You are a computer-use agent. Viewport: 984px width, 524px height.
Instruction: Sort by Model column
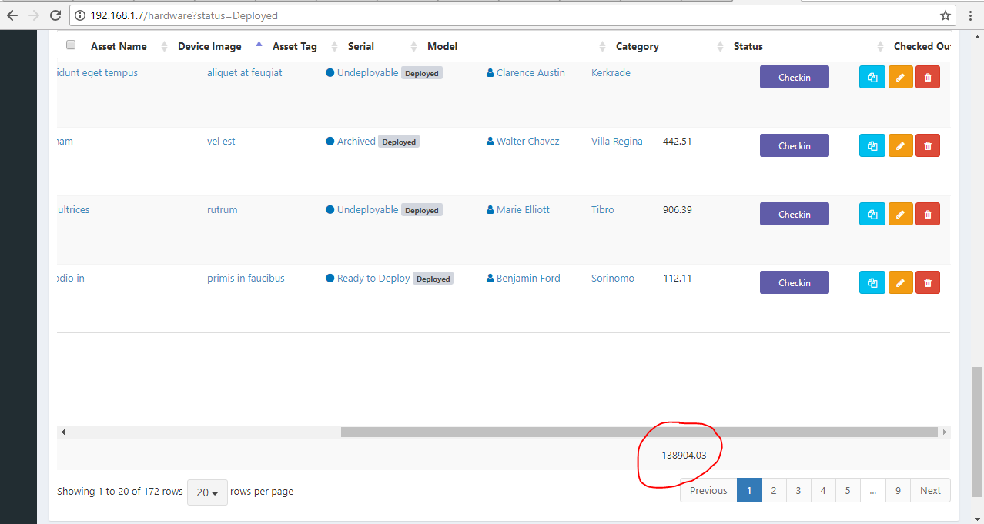pyautogui.click(x=443, y=46)
